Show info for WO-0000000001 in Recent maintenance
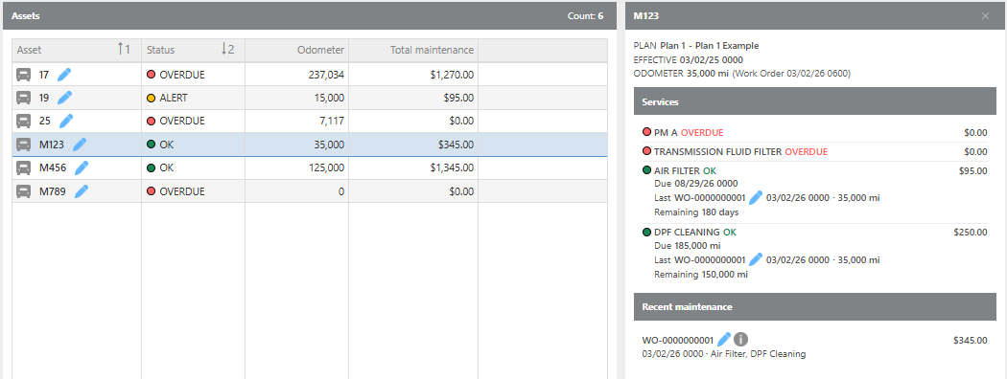 coord(741,340)
